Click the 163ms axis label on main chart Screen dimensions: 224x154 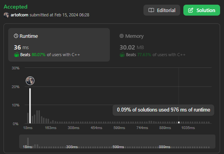click(x=50, y=128)
